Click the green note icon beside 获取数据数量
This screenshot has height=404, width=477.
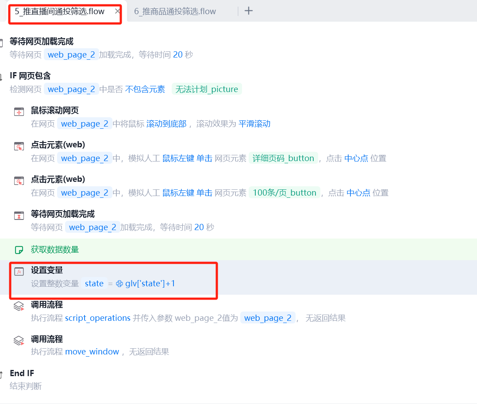[19, 250]
